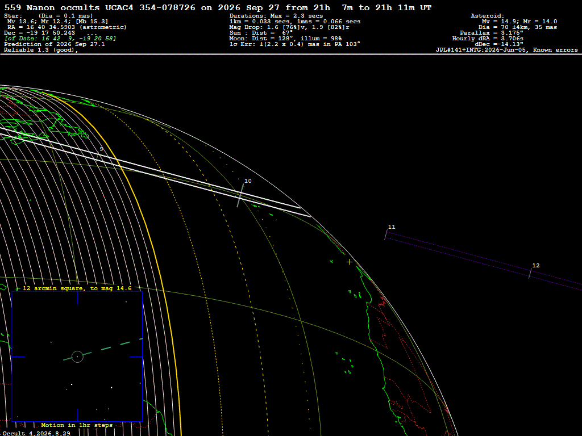Click the title text '559 Nanon occults UCAC4'
The height and width of the screenshot is (436, 582).
point(69,7)
